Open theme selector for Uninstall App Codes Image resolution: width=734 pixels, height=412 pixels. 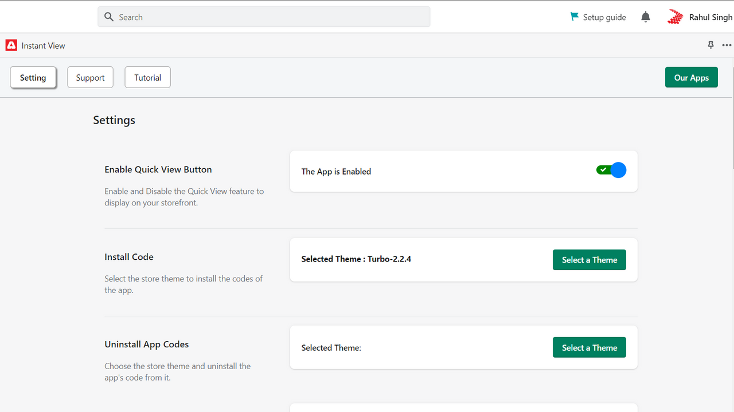click(589, 347)
